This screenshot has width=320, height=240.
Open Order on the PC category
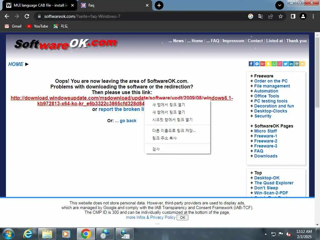coord(271,81)
